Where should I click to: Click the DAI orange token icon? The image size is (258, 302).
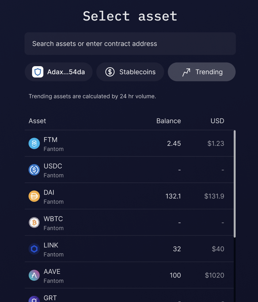tap(34, 196)
